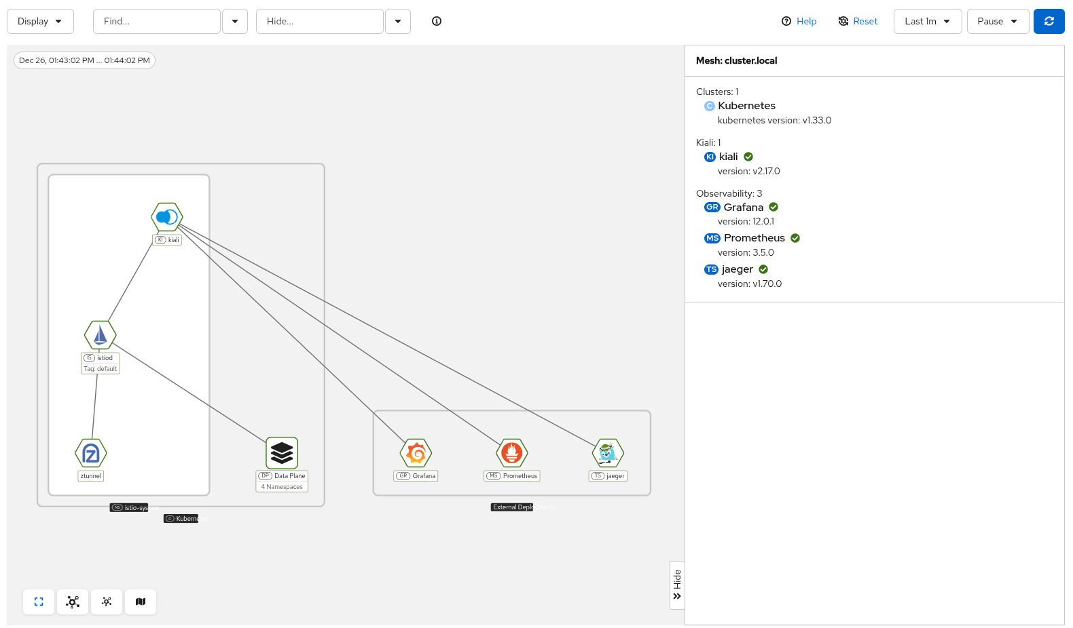This screenshot has height=628, width=1073.
Task: Click the istiod sail node icon
Action: click(x=101, y=335)
